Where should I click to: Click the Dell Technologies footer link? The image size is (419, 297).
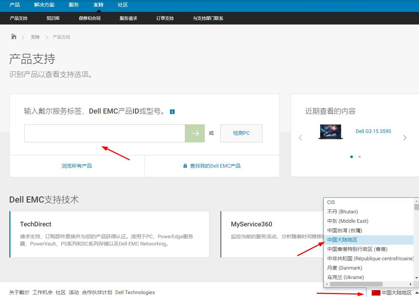click(135, 292)
